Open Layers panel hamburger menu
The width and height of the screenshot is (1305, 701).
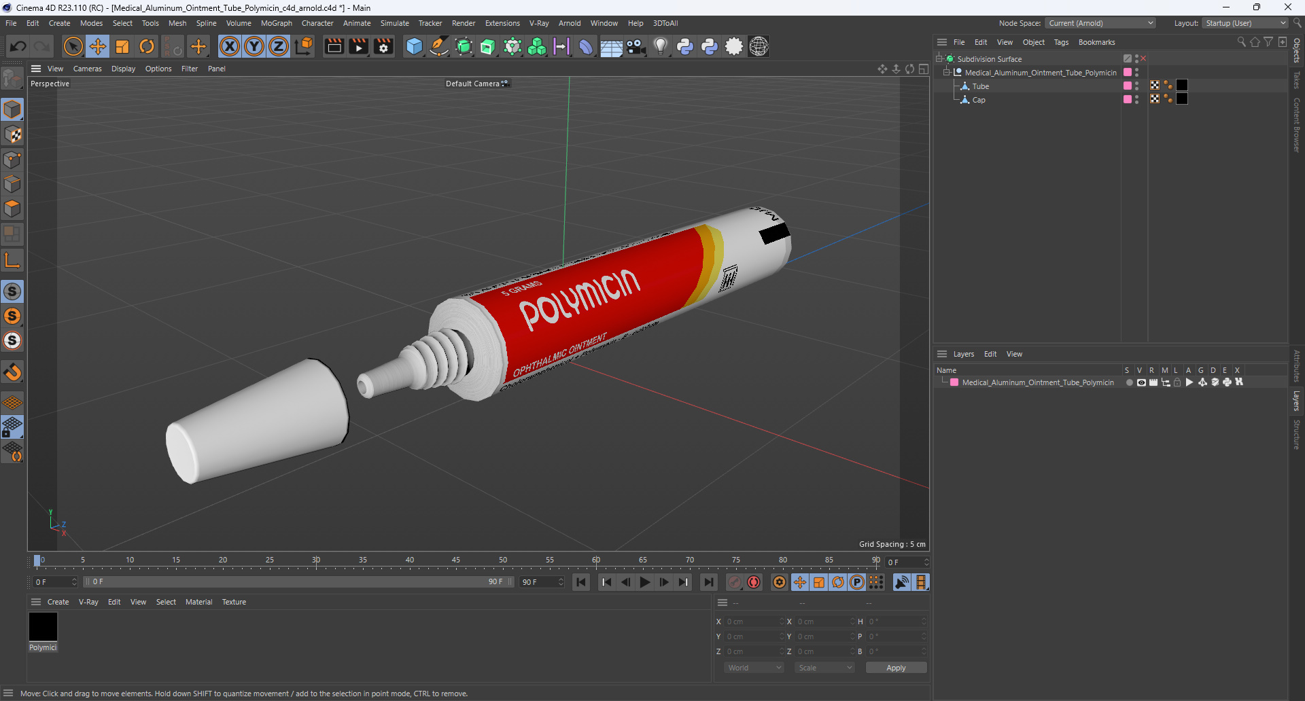click(942, 354)
